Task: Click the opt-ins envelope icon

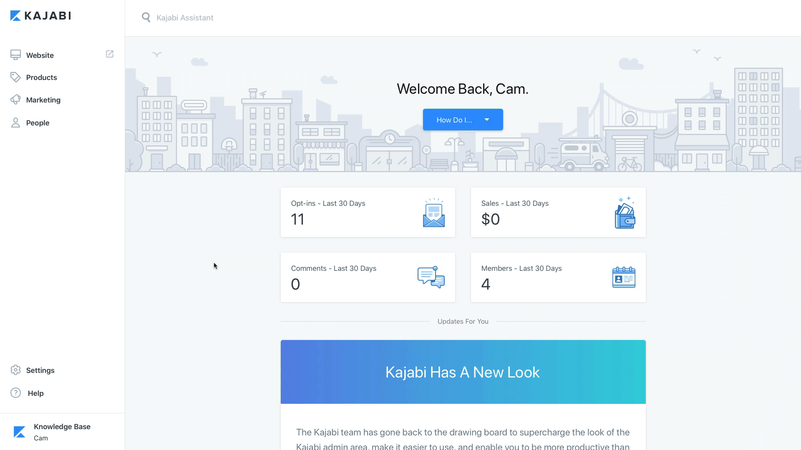Action: [x=433, y=212]
